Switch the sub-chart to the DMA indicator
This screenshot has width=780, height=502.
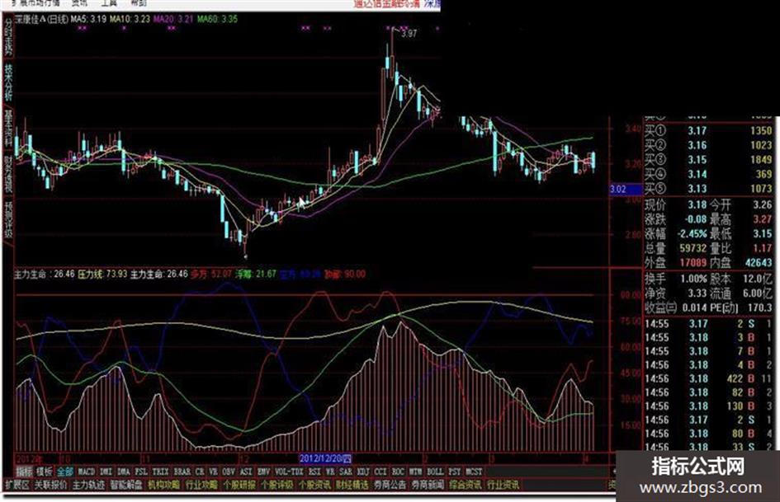point(123,472)
